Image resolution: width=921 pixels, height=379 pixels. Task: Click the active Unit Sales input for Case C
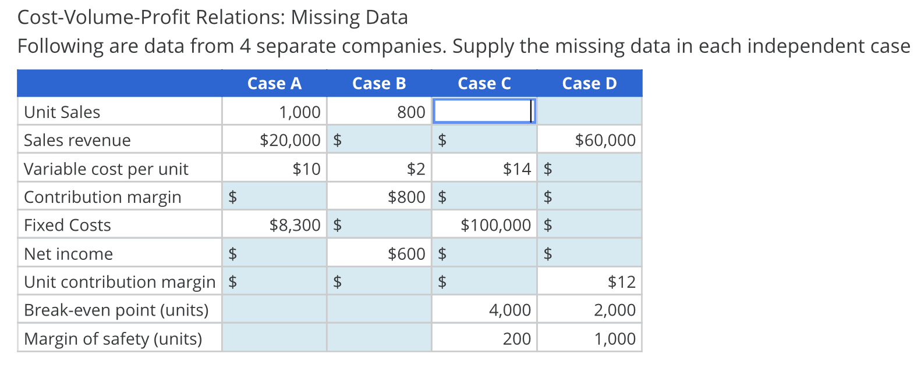click(x=483, y=110)
